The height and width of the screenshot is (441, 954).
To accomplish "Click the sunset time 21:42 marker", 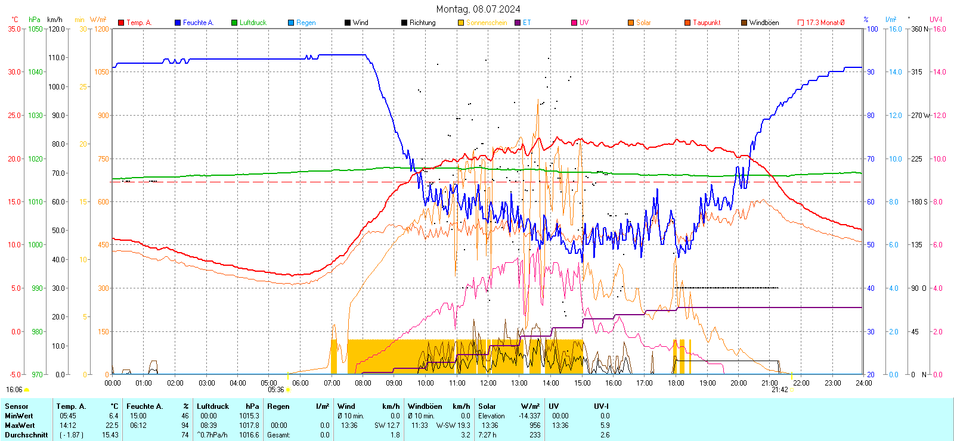I will click(x=780, y=390).
